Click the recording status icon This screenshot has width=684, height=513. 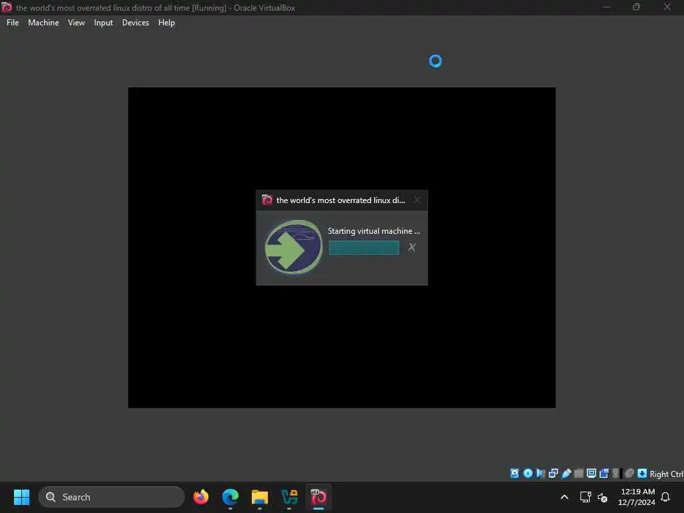tap(604, 474)
